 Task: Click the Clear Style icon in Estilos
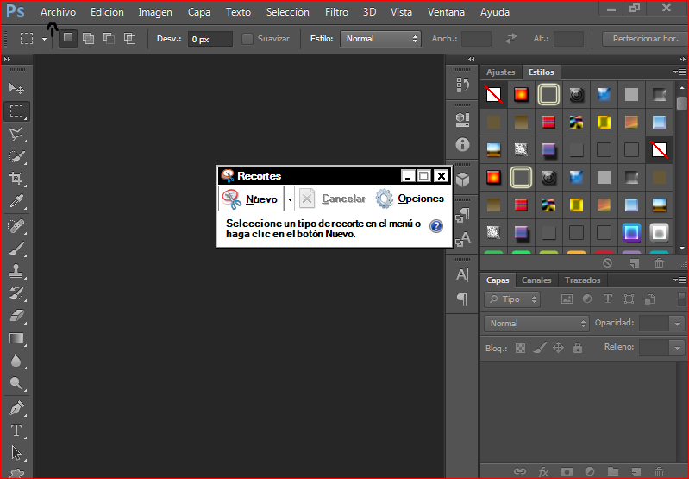point(607,263)
